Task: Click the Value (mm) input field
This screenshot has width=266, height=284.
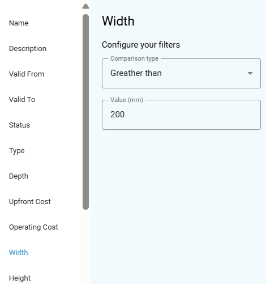Action: pos(181,115)
